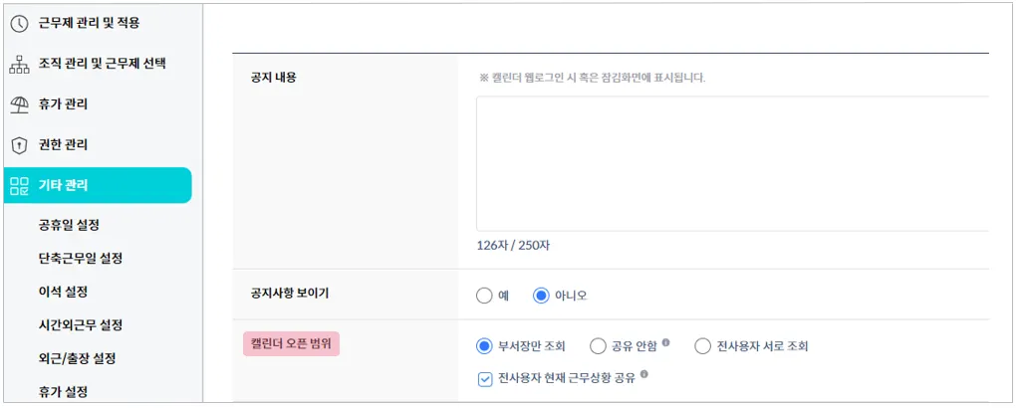1020x408 pixels.
Task: Open 휴가 설정 sidebar entry
Action: pyautogui.click(x=63, y=392)
